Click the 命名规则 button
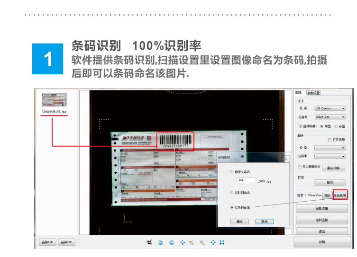 (x=340, y=195)
